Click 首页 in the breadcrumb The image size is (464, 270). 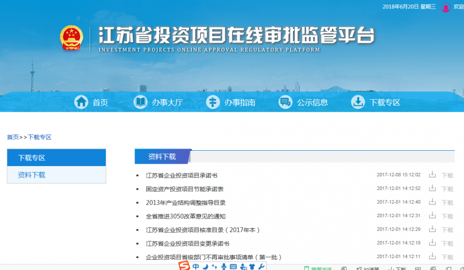click(x=13, y=137)
